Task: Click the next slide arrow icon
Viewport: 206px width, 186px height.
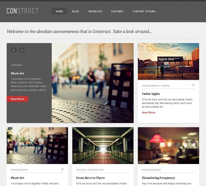Action: click(x=22, y=50)
